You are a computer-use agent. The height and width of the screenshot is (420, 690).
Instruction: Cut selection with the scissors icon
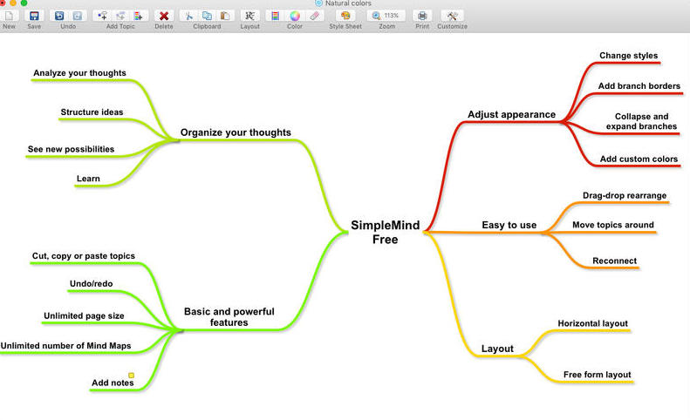pos(188,16)
